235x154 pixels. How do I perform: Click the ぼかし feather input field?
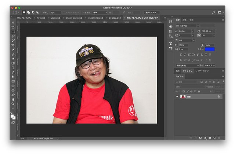tap(55, 12)
